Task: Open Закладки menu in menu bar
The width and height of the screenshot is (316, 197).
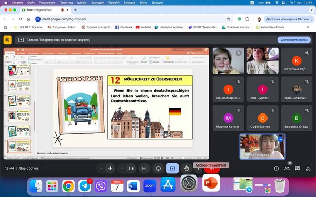Action: (x=97, y=3)
